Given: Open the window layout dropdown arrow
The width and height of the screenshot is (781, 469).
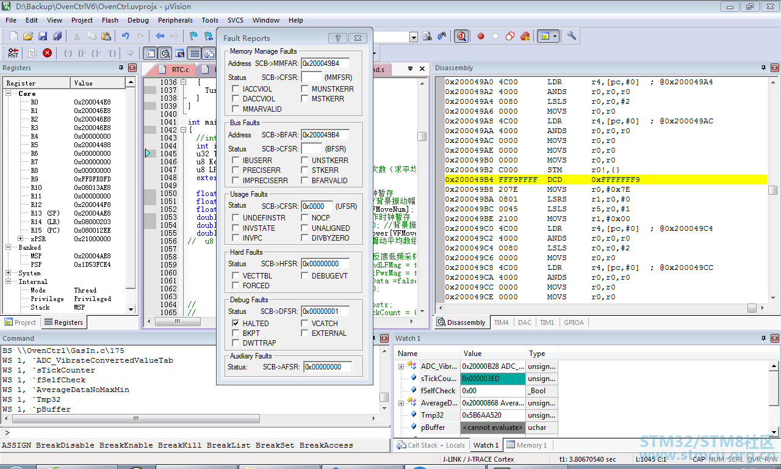Looking at the screenshot, I should click(x=555, y=36).
